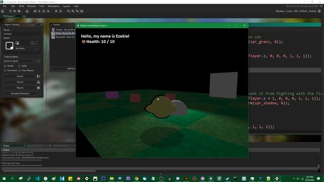Create a new project via toolbar icon
The image size is (324, 182).
(10, 11)
